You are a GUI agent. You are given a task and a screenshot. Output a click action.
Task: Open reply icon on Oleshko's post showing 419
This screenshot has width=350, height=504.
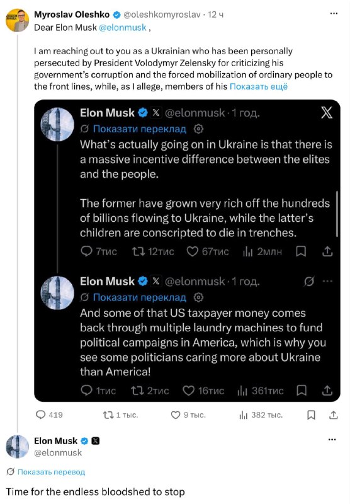[41, 415]
